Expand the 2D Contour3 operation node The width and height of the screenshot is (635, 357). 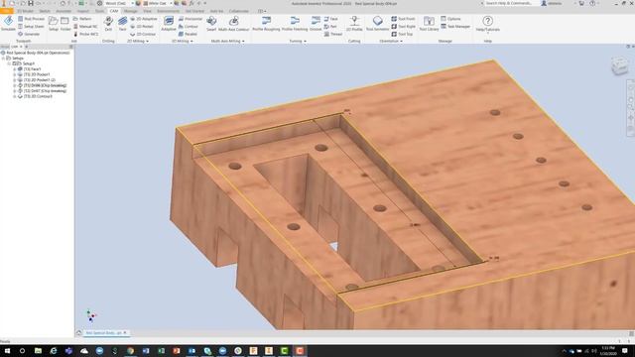pyautogui.click(x=15, y=96)
